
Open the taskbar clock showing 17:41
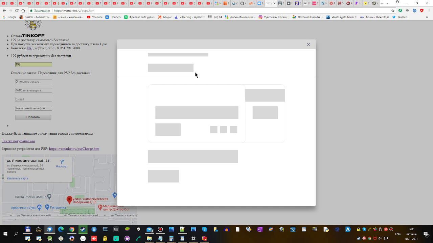tap(411, 234)
